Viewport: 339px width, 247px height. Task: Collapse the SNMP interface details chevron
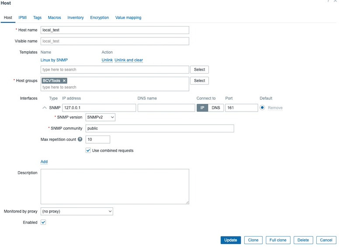tap(44, 108)
